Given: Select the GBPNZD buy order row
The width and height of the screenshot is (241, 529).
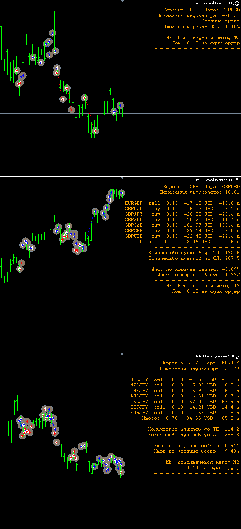Looking at the screenshot, I should coord(182,209).
